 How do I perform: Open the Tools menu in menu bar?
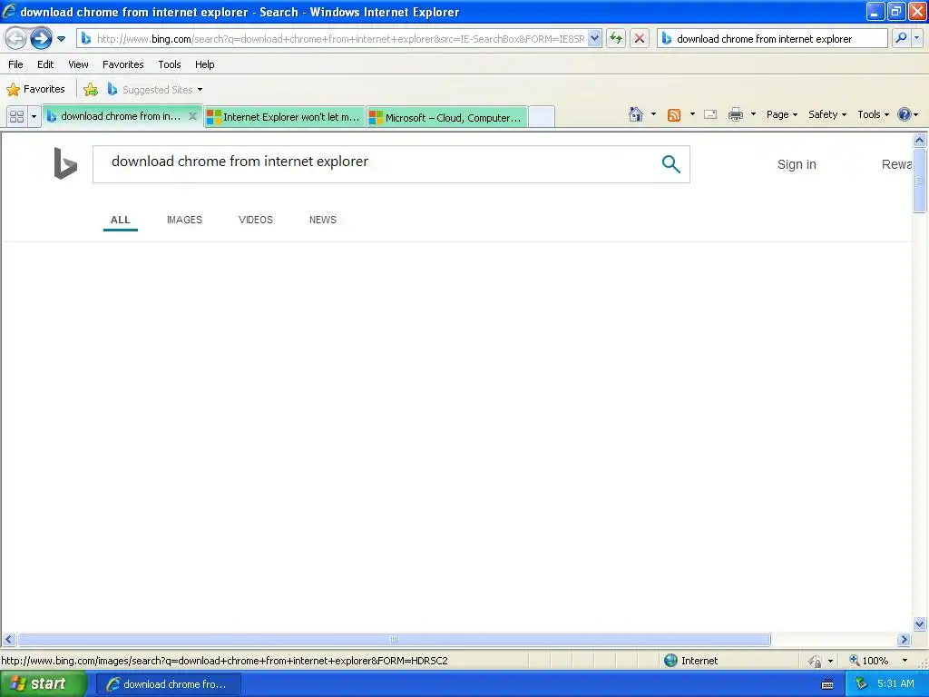click(x=170, y=64)
